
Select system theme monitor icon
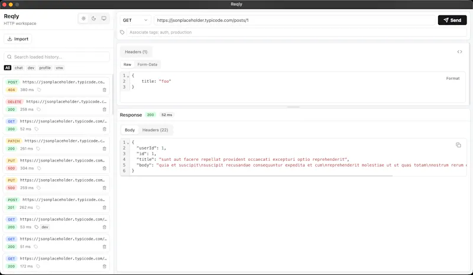pyautogui.click(x=104, y=18)
